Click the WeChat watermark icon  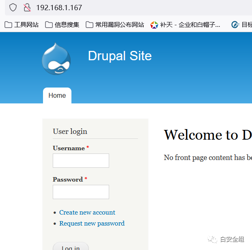pos(212,239)
